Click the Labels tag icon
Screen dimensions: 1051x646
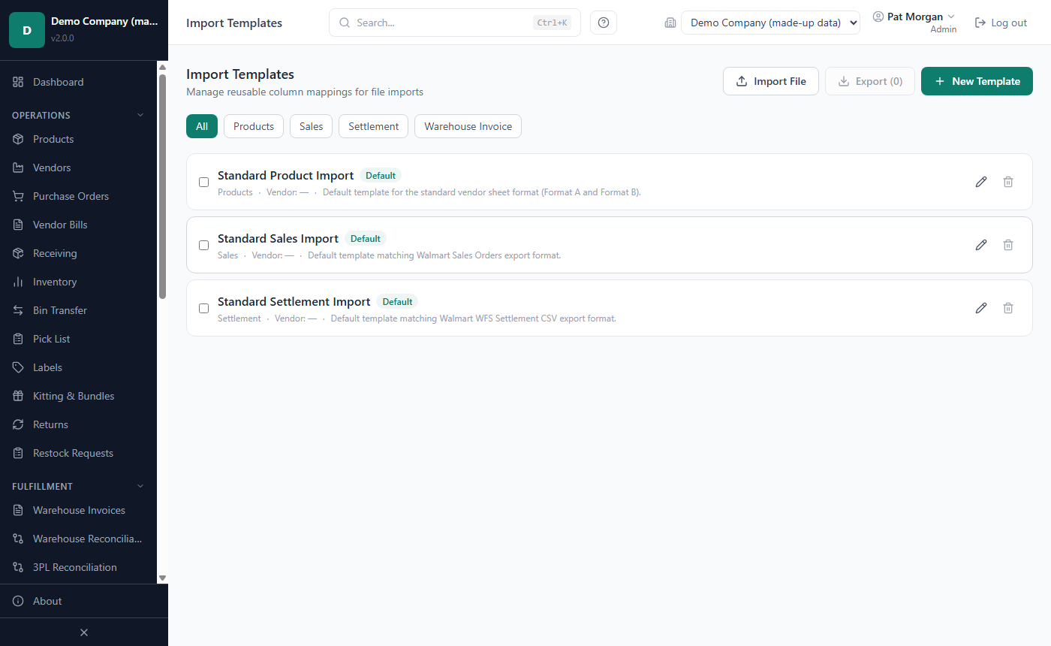(x=19, y=367)
